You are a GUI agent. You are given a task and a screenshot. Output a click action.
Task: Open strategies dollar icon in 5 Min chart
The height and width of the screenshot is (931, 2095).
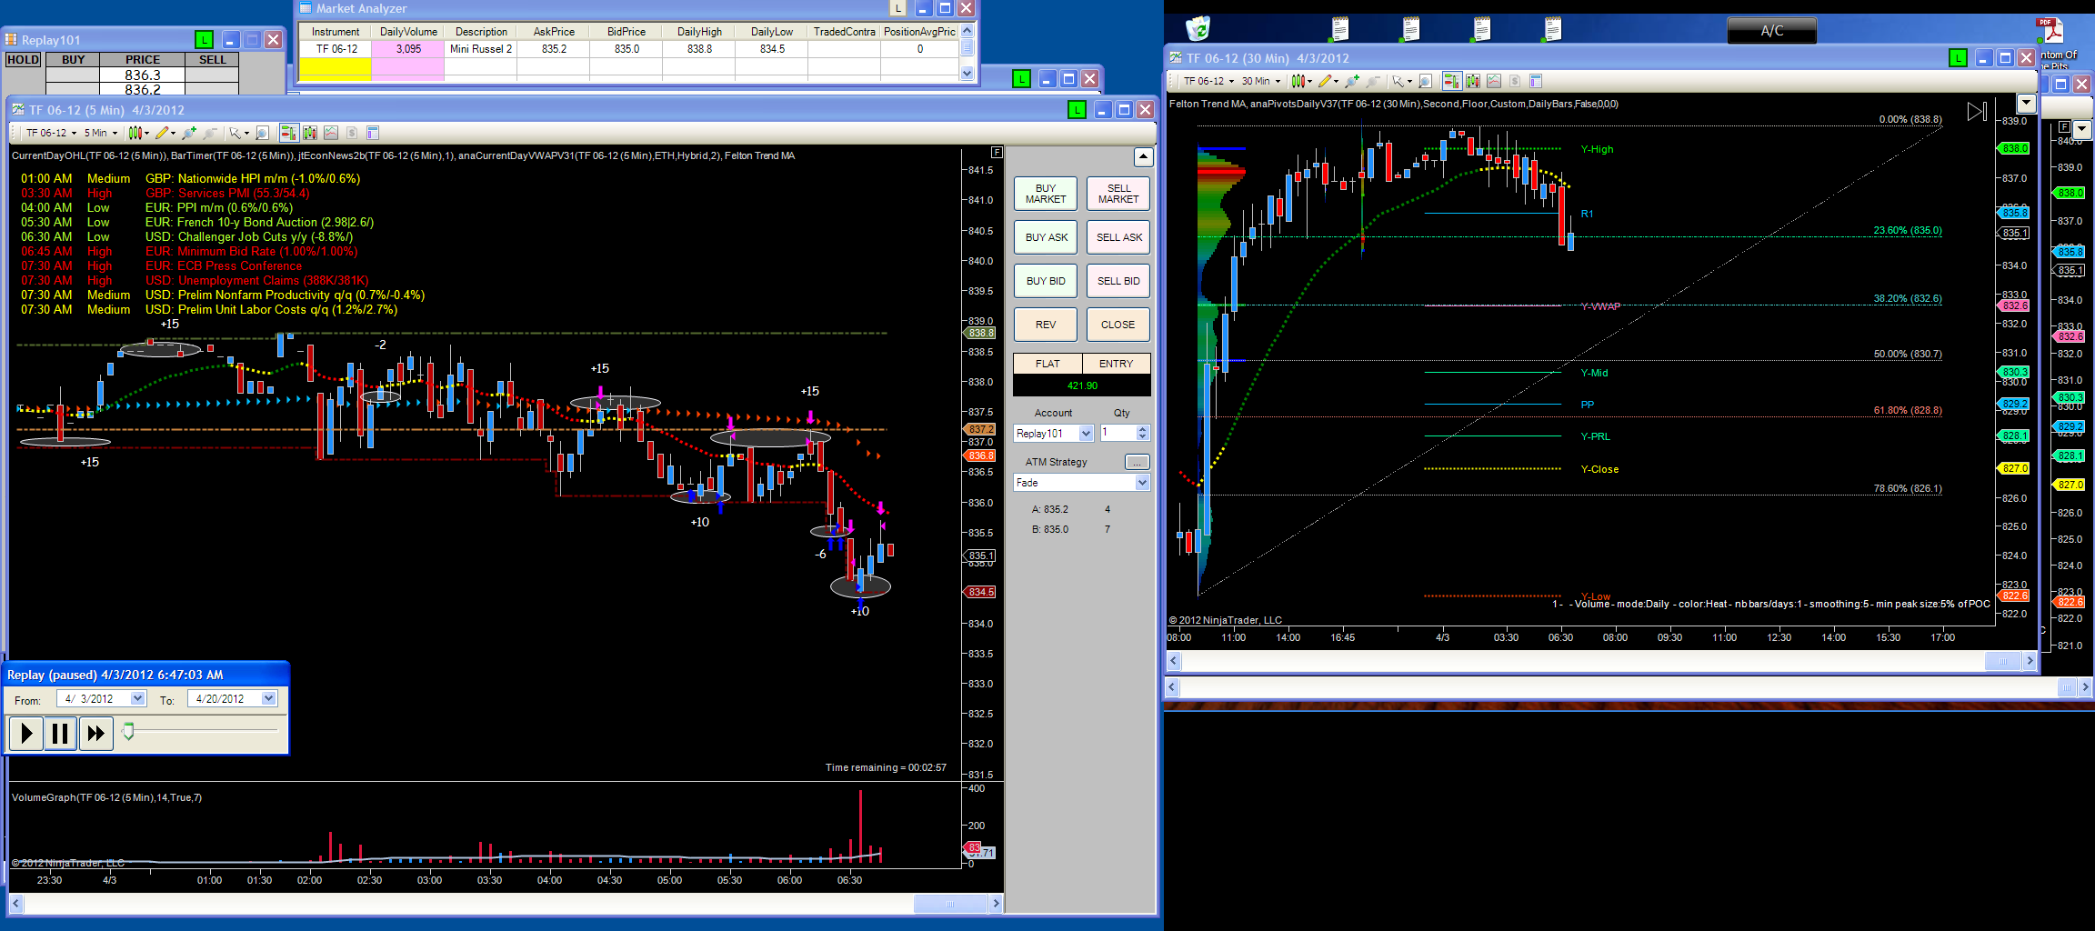(352, 133)
